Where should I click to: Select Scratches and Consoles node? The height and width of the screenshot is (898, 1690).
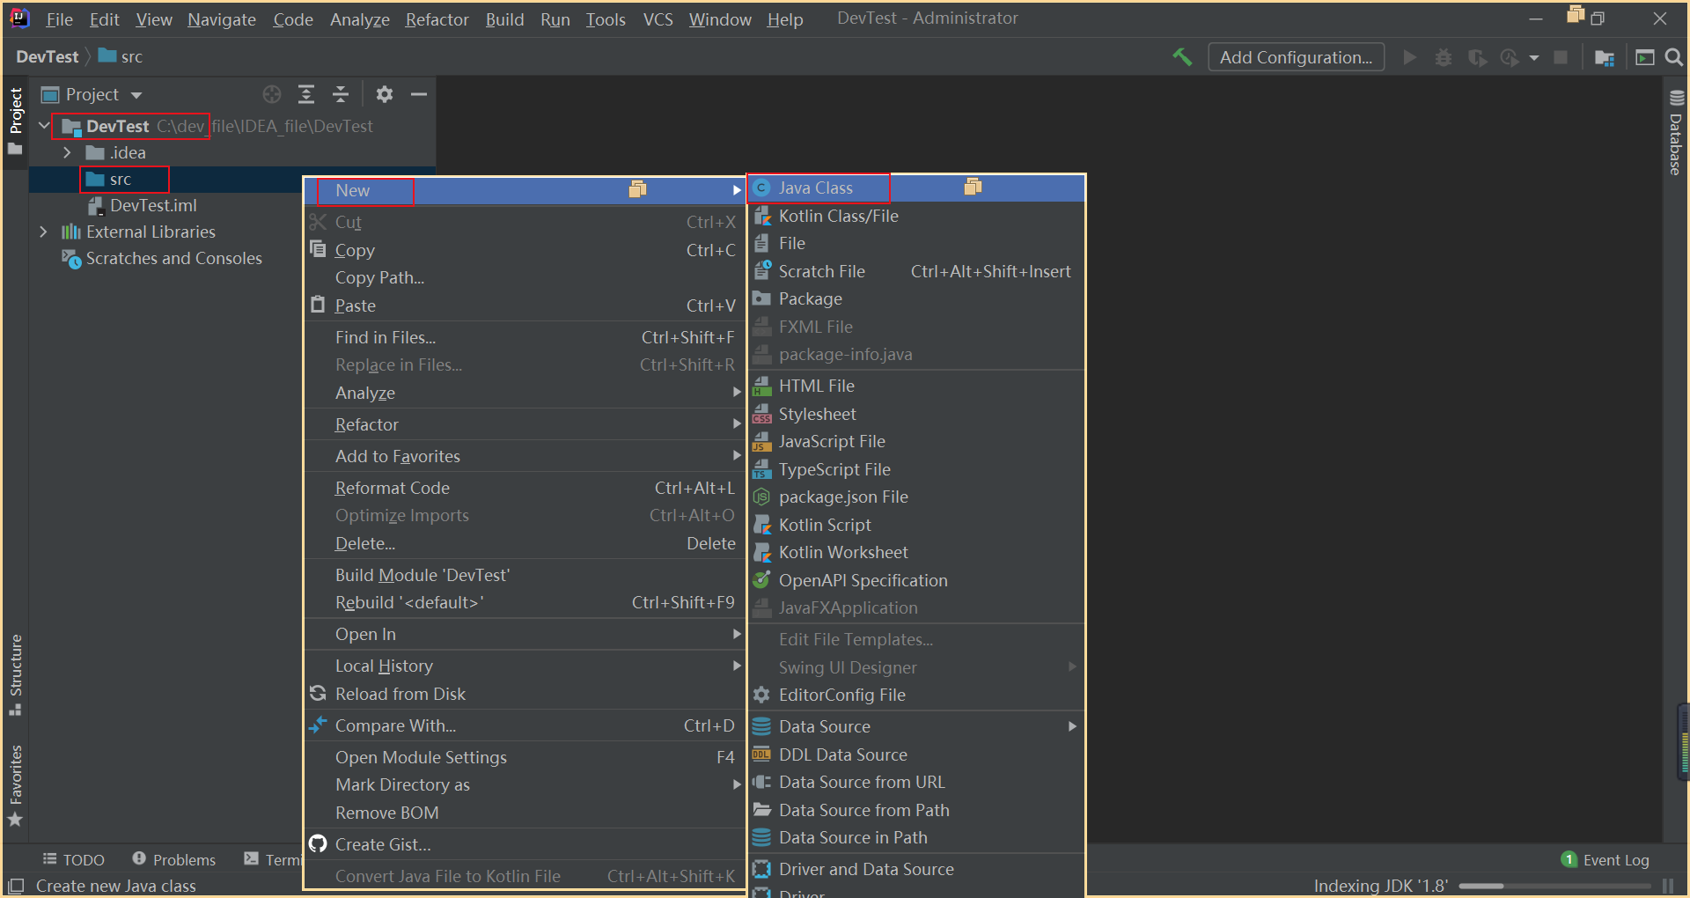[x=162, y=258]
